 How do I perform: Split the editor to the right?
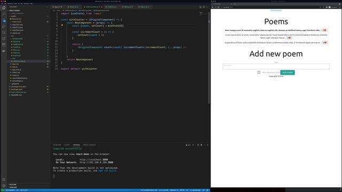204,7
